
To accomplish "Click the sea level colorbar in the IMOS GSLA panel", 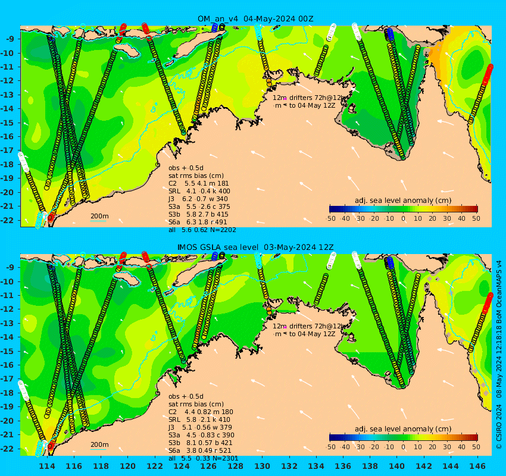I will coord(404,437).
